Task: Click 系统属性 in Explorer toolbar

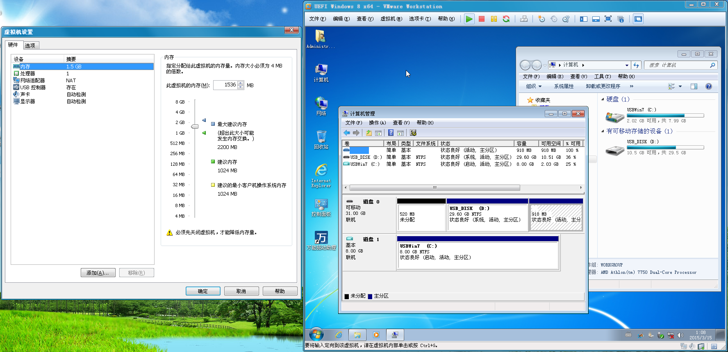Action: click(564, 86)
